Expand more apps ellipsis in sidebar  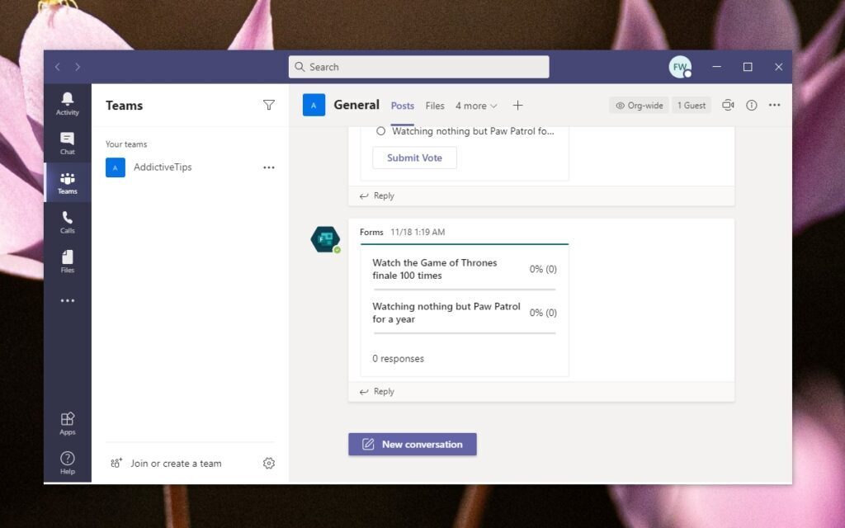tap(67, 301)
